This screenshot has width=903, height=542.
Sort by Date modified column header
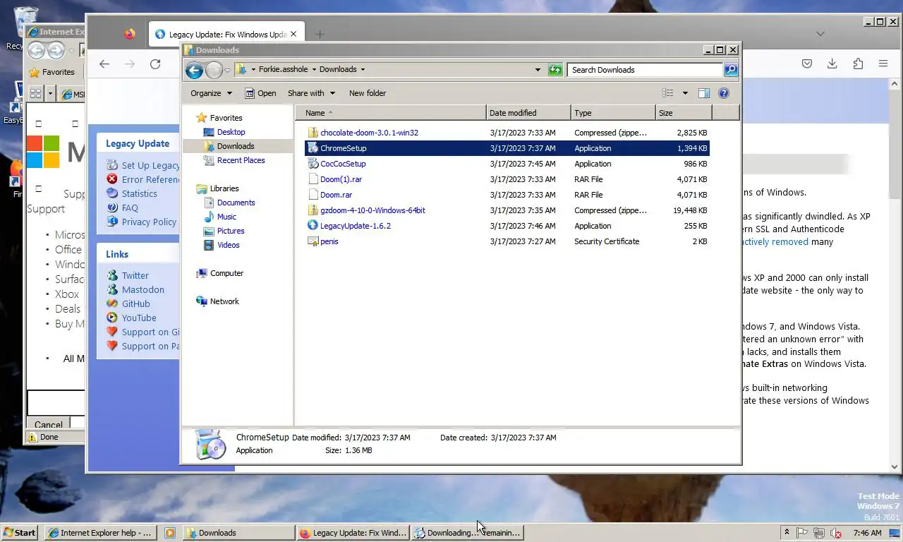528,113
